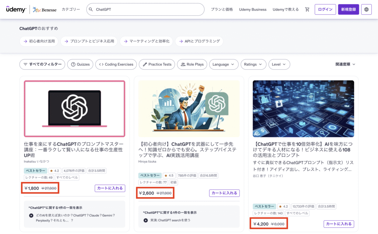Click the Benesse logo

point(45,10)
